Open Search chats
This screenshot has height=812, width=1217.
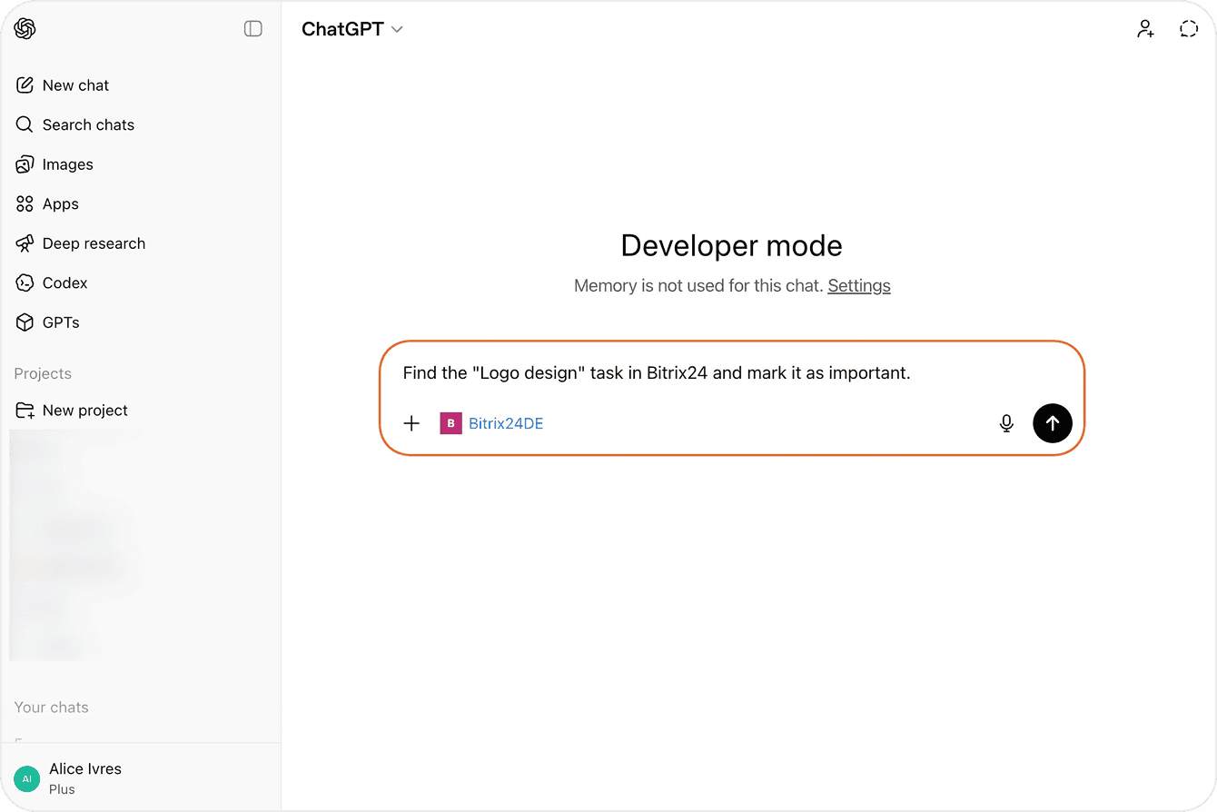tap(88, 124)
